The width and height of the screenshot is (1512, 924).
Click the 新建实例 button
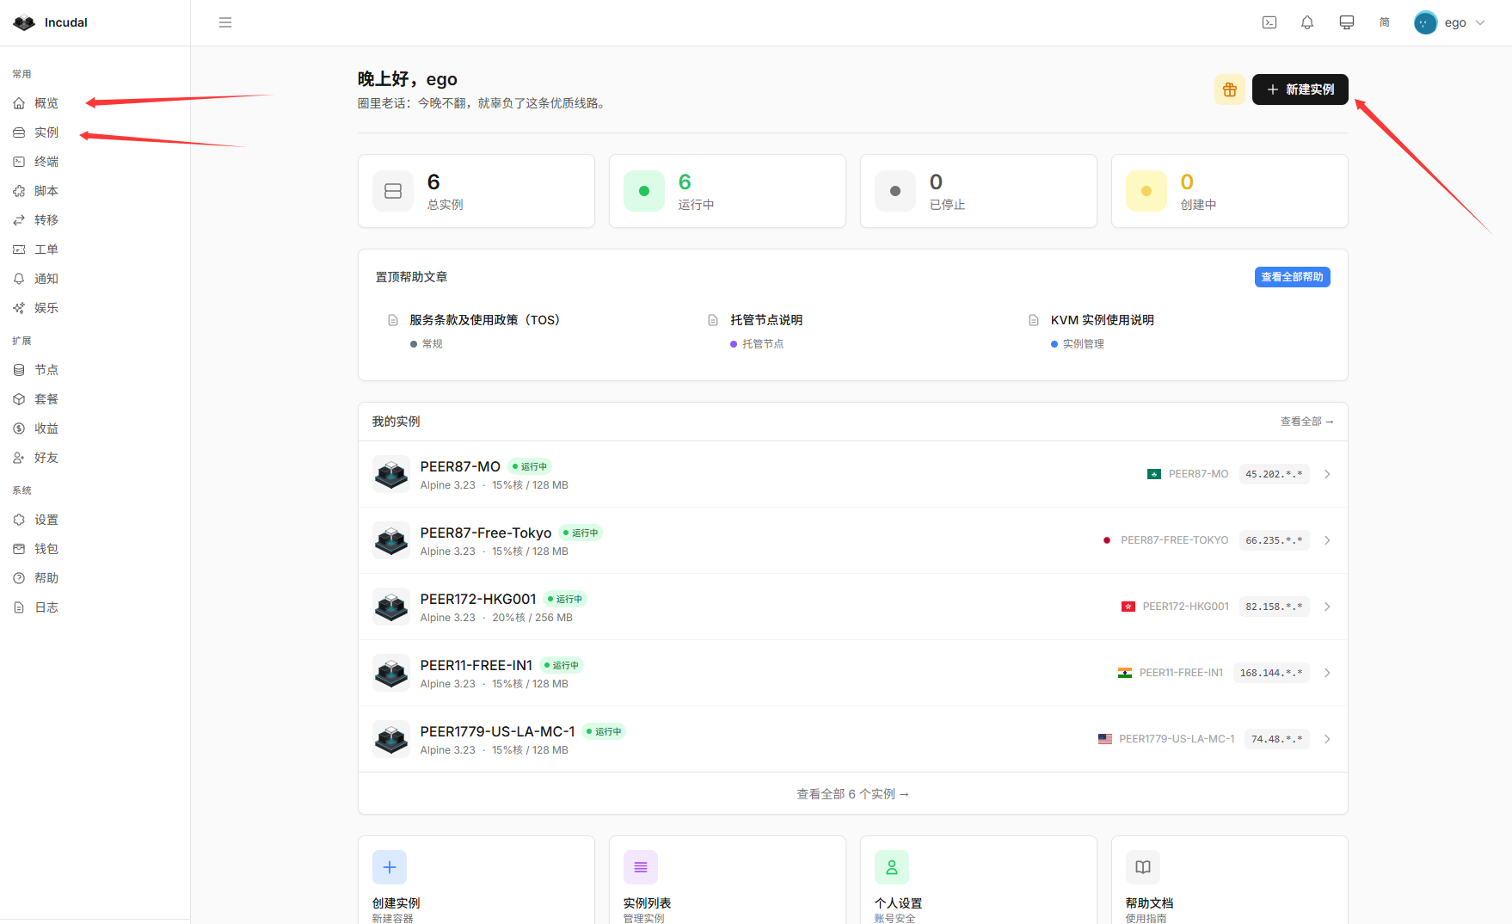[1300, 89]
